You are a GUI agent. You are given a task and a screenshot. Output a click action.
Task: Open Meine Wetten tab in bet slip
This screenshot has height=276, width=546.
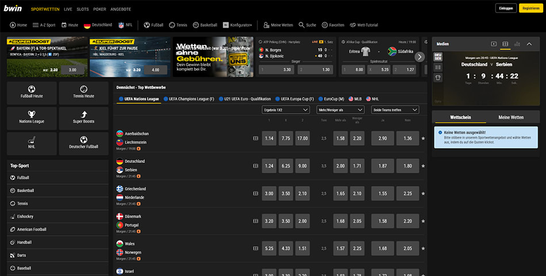pos(511,117)
